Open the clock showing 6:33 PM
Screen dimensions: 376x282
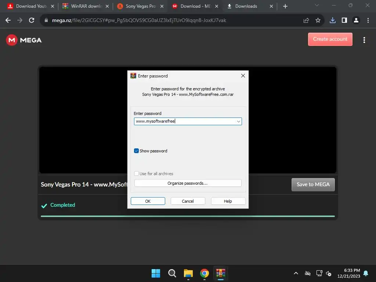click(349, 273)
